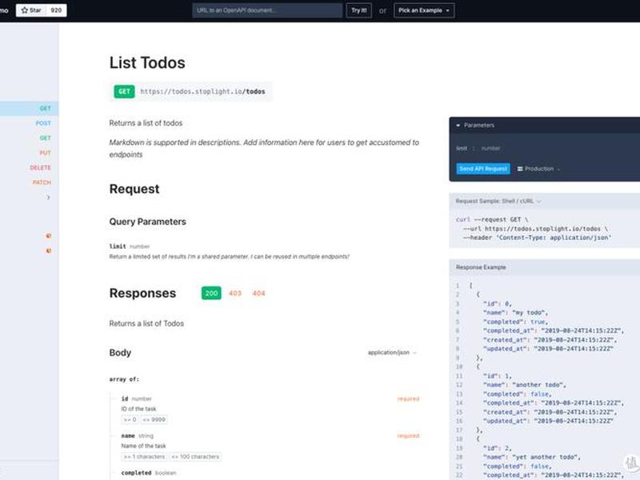Click the List Todos heading
This screenshot has width=640, height=480.
click(x=147, y=62)
